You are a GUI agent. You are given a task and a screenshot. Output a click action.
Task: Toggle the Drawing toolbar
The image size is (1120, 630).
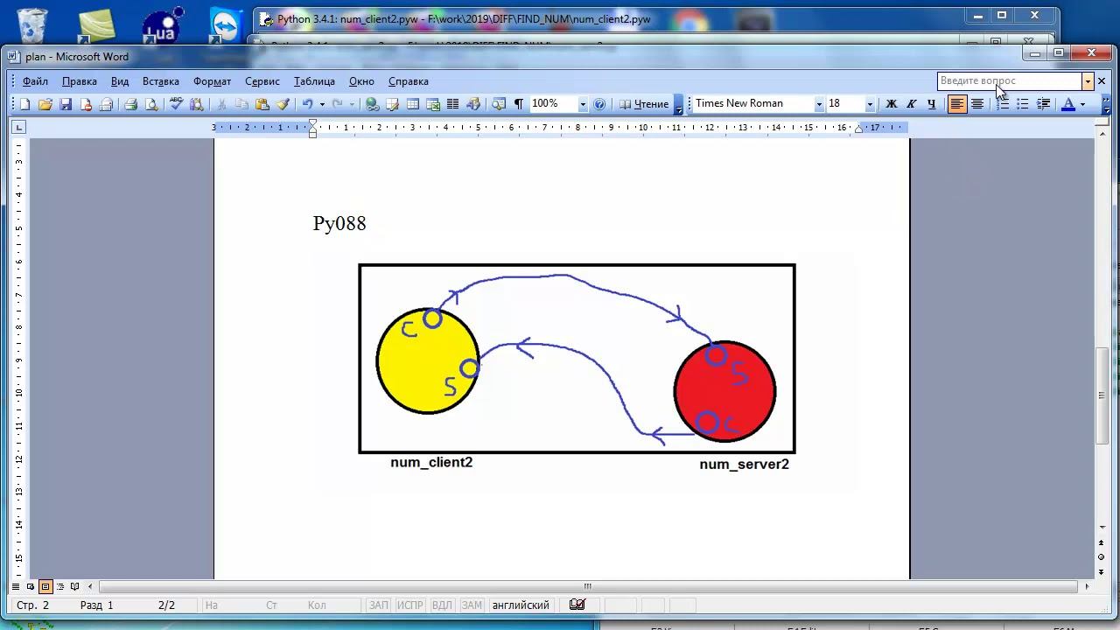pos(473,104)
